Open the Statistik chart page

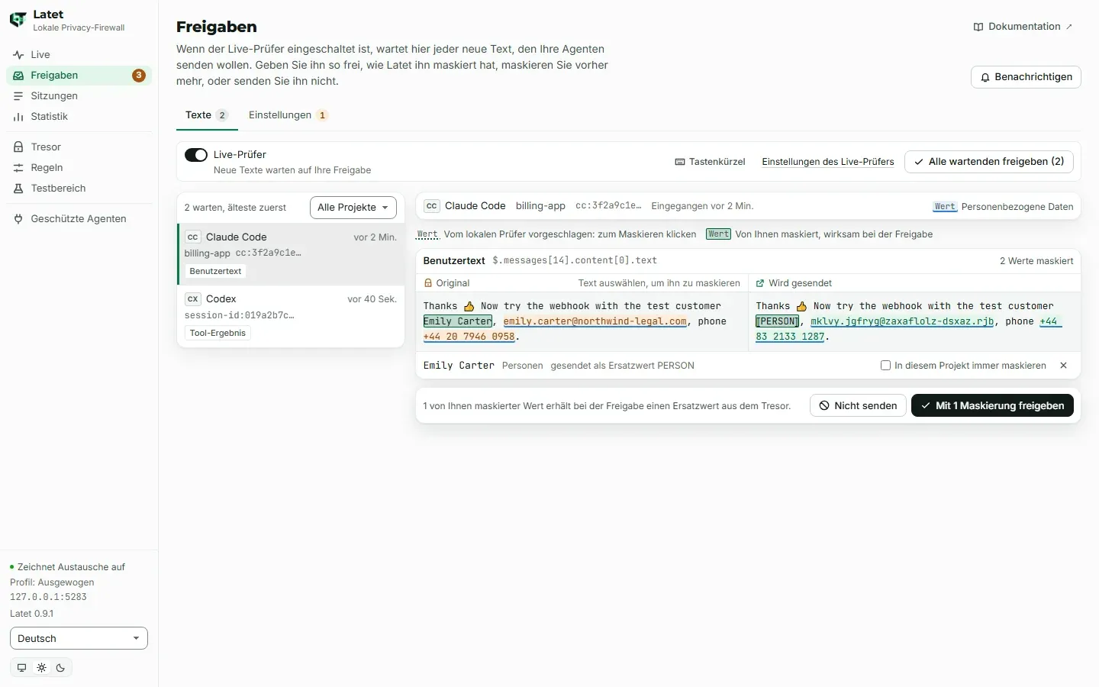[x=79, y=117]
